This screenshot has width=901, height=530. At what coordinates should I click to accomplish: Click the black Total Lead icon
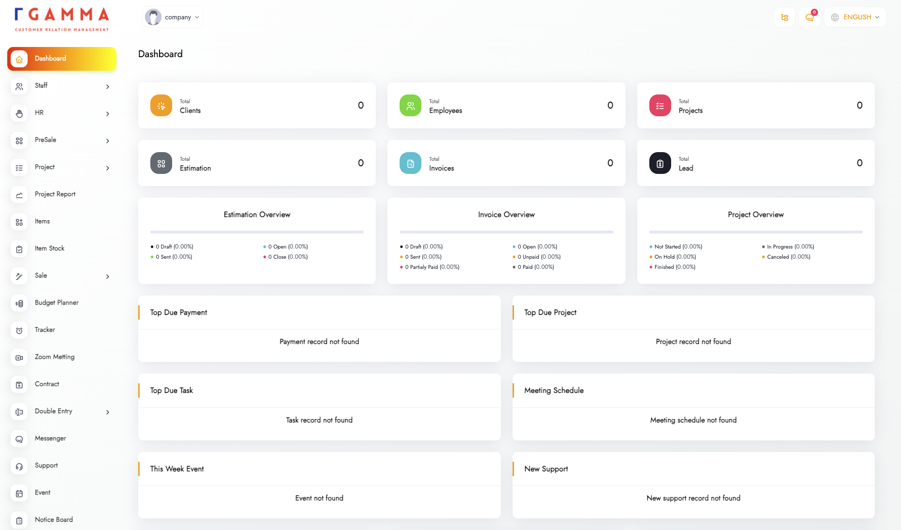660,163
